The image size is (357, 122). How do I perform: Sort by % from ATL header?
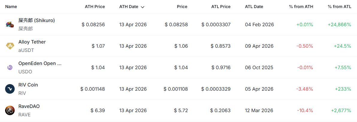(x=339, y=7)
